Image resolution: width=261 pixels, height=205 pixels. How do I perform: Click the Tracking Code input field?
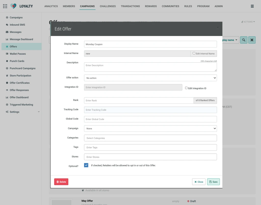coord(150,110)
